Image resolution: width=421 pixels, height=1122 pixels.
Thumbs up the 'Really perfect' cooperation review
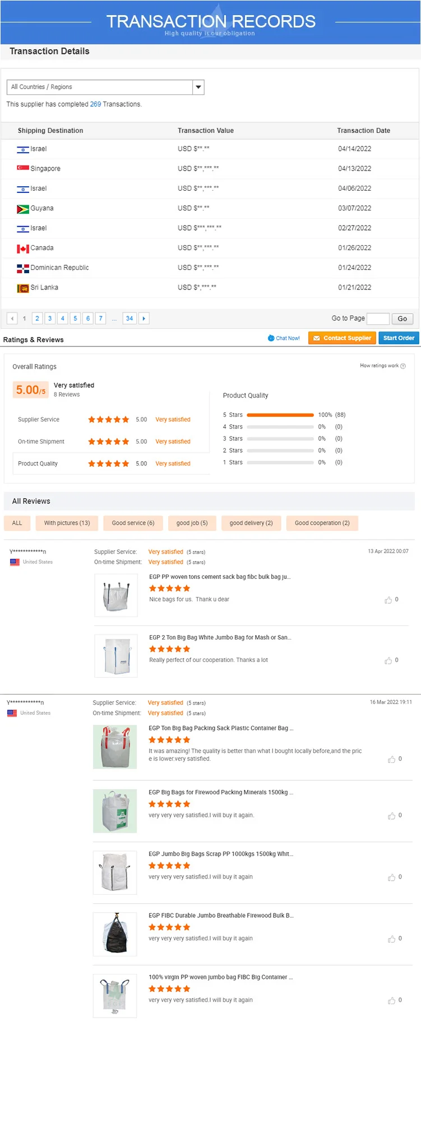tap(388, 661)
